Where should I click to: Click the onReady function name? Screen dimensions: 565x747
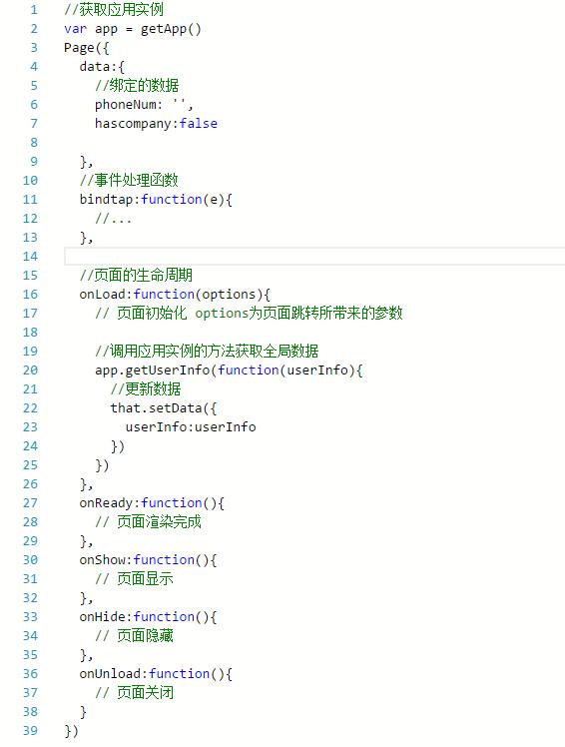tap(106, 503)
